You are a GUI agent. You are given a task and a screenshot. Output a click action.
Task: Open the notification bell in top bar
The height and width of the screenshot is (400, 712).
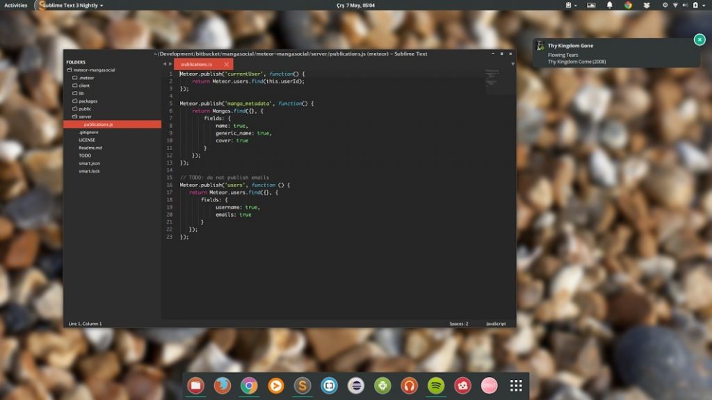[610, 5]
